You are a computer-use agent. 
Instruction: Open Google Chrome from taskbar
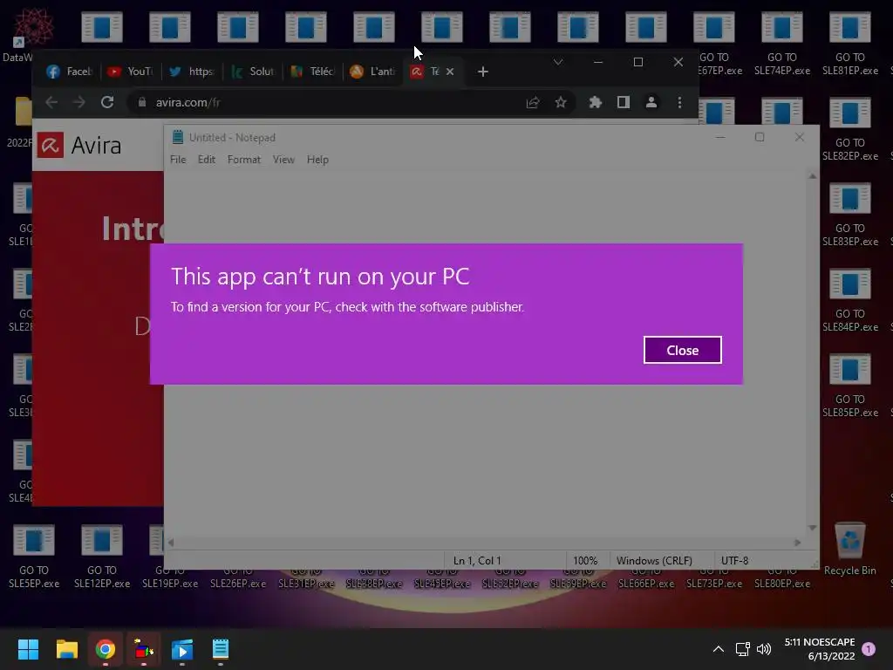(106, 649)
